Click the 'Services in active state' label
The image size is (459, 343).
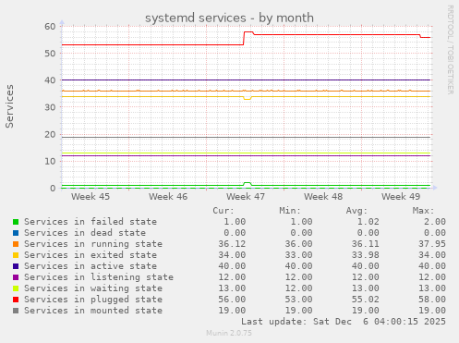[91, 266]
